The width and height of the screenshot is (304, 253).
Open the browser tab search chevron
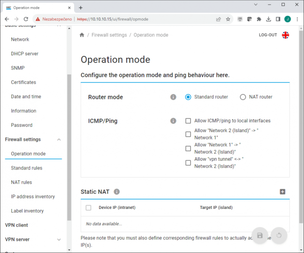pos(256,5)
